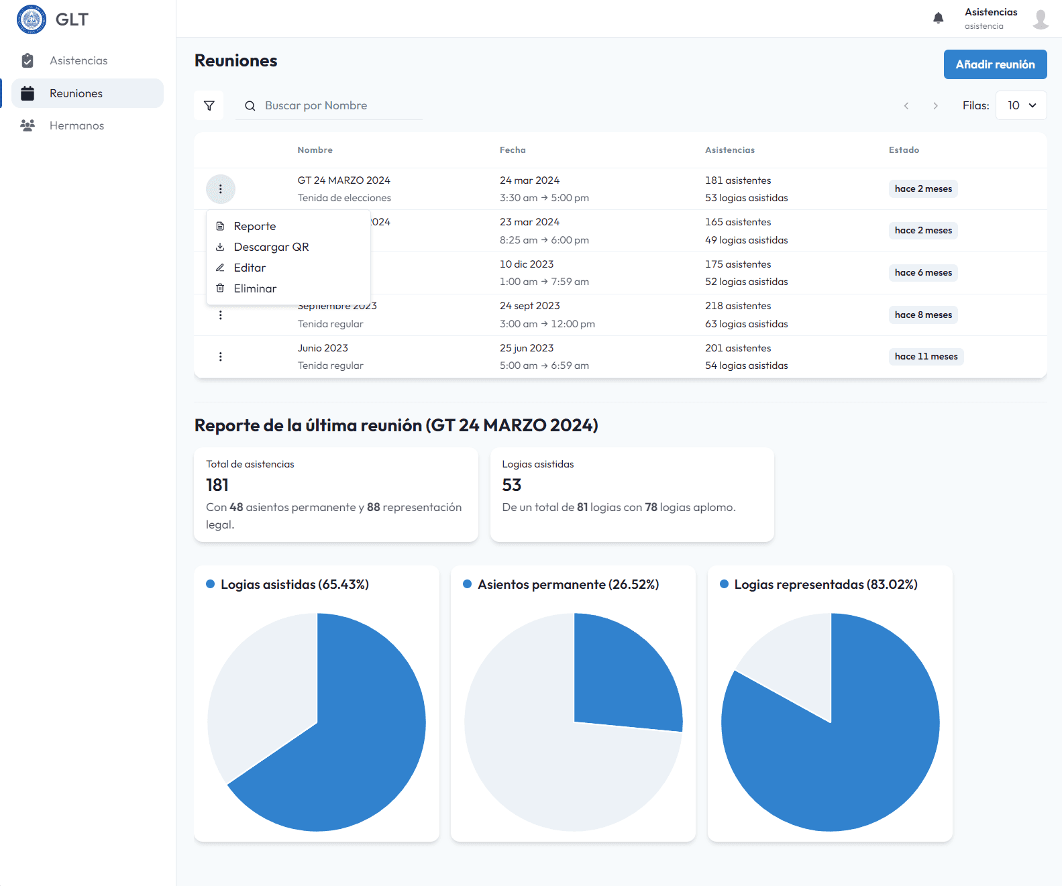Go to previous page chevron
1062x886 pixels.
(906, 106)
